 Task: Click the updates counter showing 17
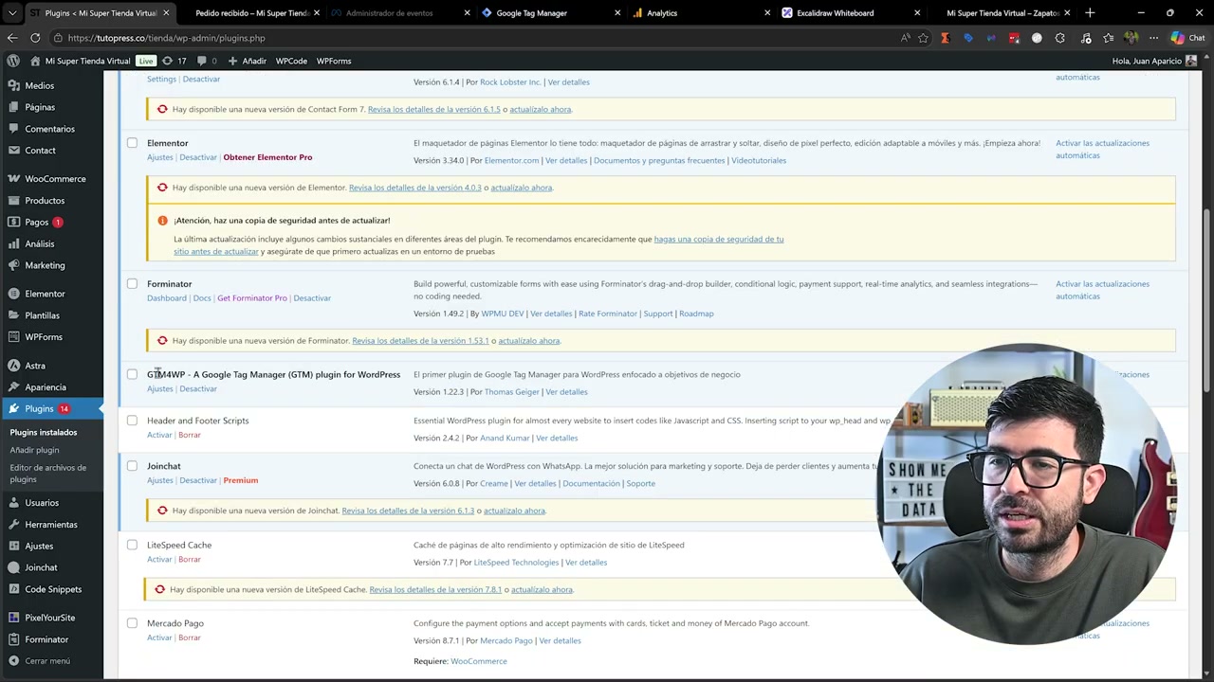tap(175, 61)
